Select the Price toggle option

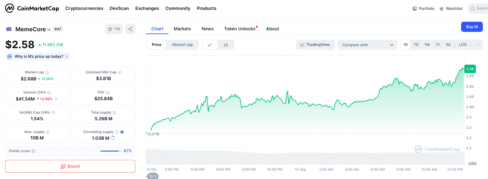157,45
